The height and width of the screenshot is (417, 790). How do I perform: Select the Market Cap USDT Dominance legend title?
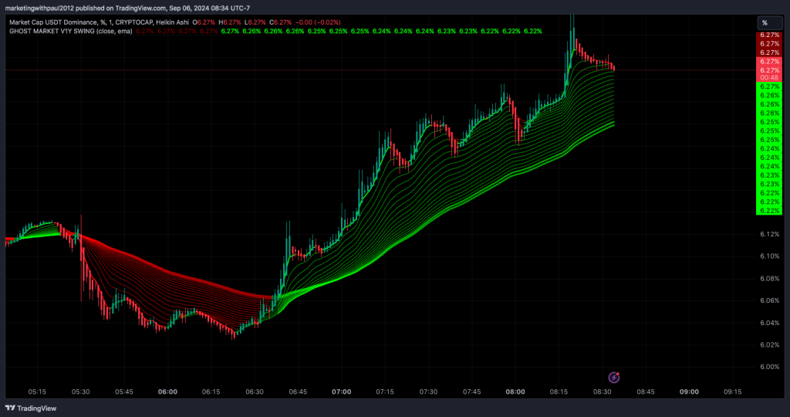tap(99, 22)
